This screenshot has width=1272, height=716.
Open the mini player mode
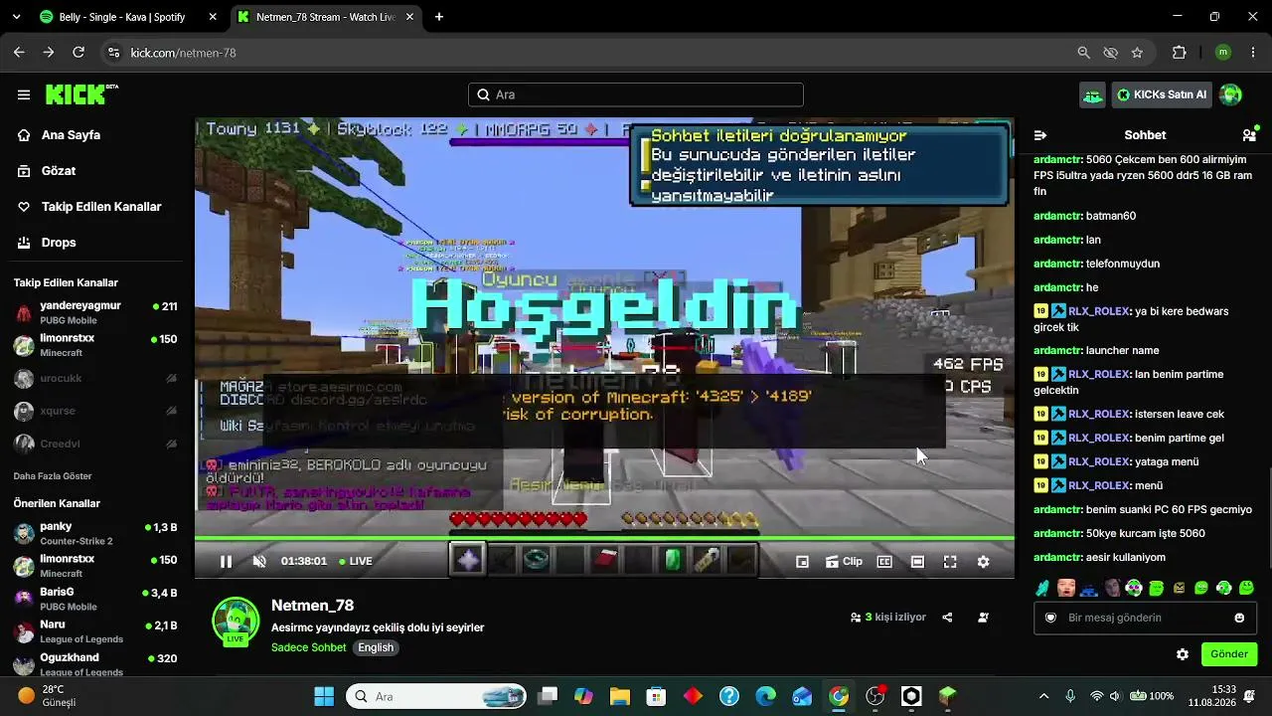click(x=802, y=562)
